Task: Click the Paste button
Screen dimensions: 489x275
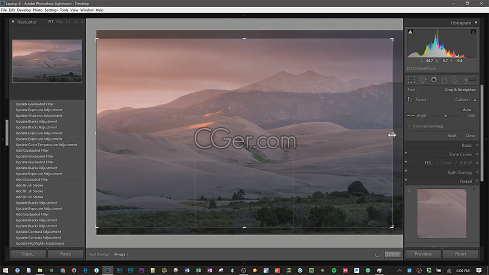Action: click(x=66, y=254)
